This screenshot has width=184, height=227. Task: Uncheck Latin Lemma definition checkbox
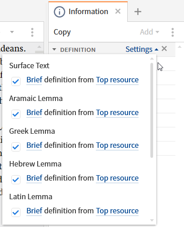(x=16, y=212)
